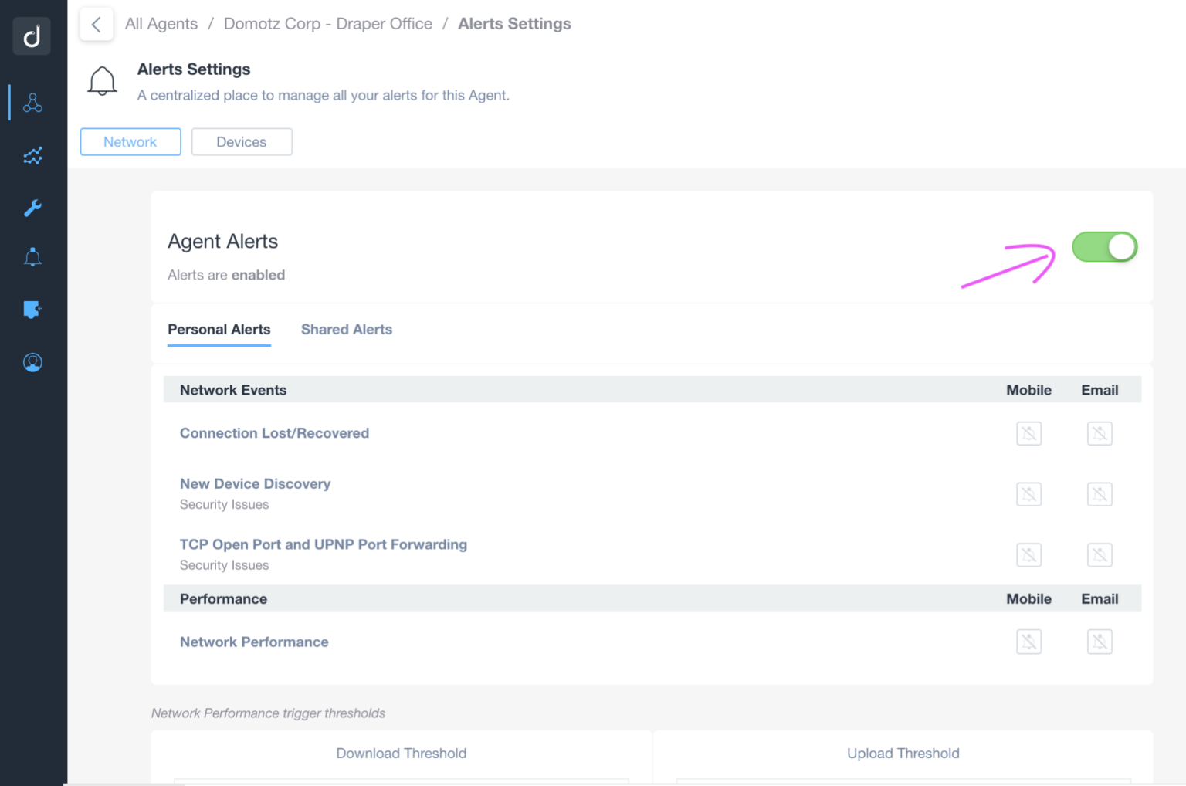The image size is (1186, 786).
Task: Switch to the Devices tab
Action: [x=242, y=141]
